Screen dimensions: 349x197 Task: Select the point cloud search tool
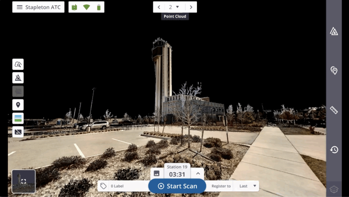click(18, 64)
